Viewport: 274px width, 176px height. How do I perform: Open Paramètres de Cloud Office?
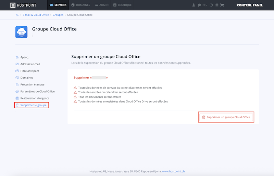37,91
